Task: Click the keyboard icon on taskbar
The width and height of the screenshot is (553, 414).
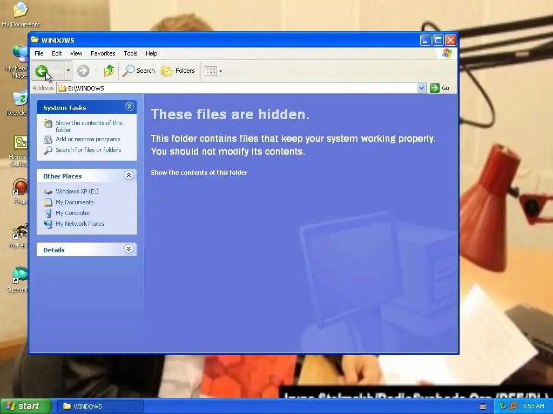Action: 483,406
